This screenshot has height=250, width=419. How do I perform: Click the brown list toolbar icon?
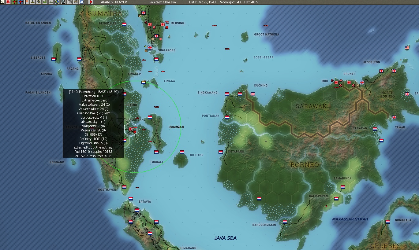[x=76, y=2]
